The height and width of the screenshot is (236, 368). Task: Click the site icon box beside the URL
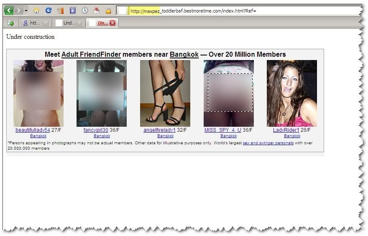click(122, 11)
